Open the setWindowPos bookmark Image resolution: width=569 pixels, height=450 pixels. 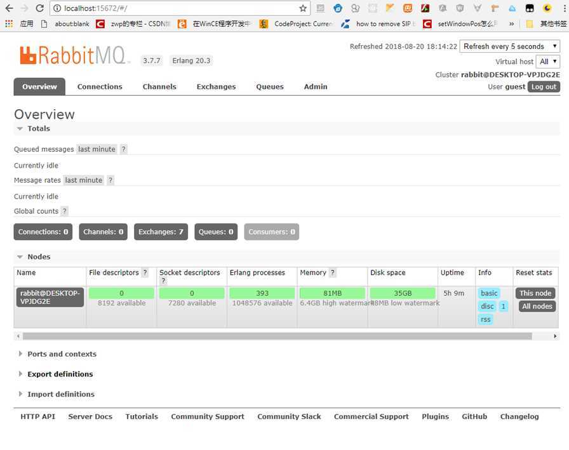point(460,23)
